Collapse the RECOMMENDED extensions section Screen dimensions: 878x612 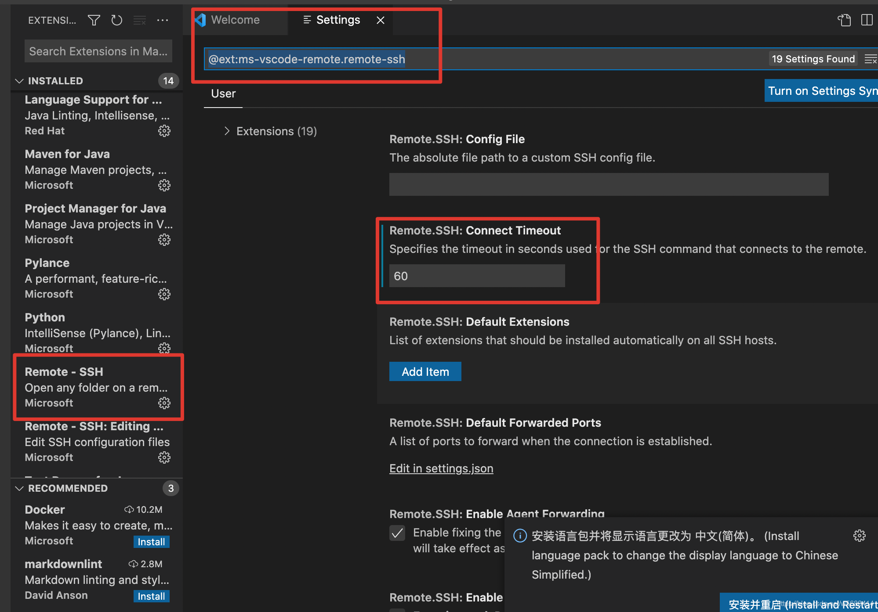click(19, 488)
